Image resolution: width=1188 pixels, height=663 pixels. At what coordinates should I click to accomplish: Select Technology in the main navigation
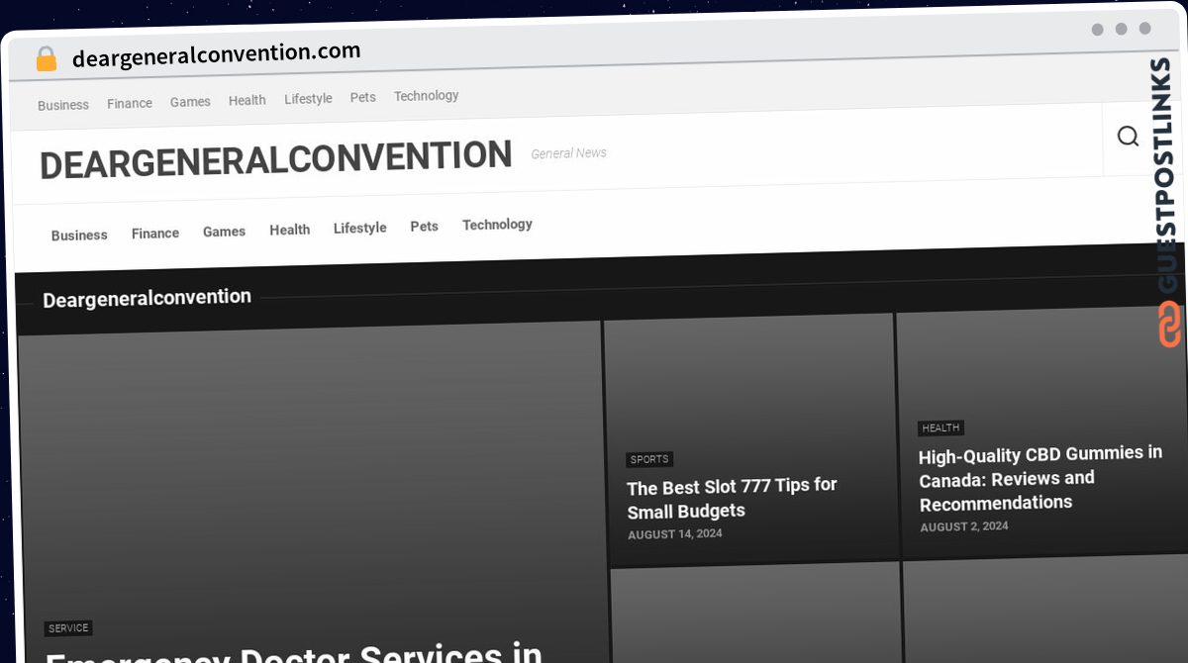coord(497,225)
